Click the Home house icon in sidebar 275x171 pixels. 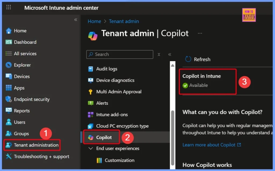8,31
